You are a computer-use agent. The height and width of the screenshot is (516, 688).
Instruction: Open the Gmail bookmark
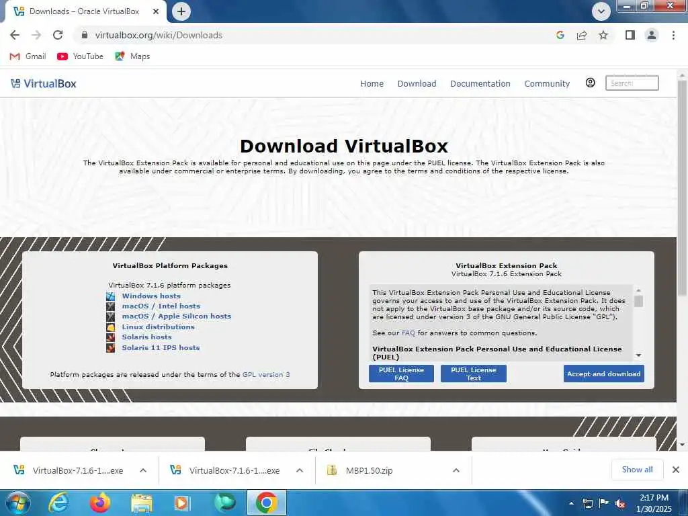[28, 56]
